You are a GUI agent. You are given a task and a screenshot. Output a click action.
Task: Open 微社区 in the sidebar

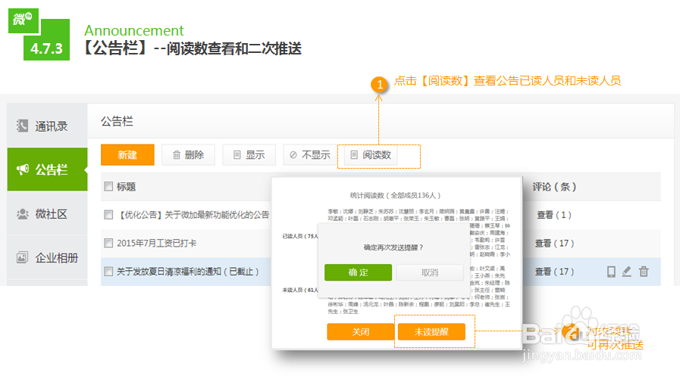pos(47,214)
